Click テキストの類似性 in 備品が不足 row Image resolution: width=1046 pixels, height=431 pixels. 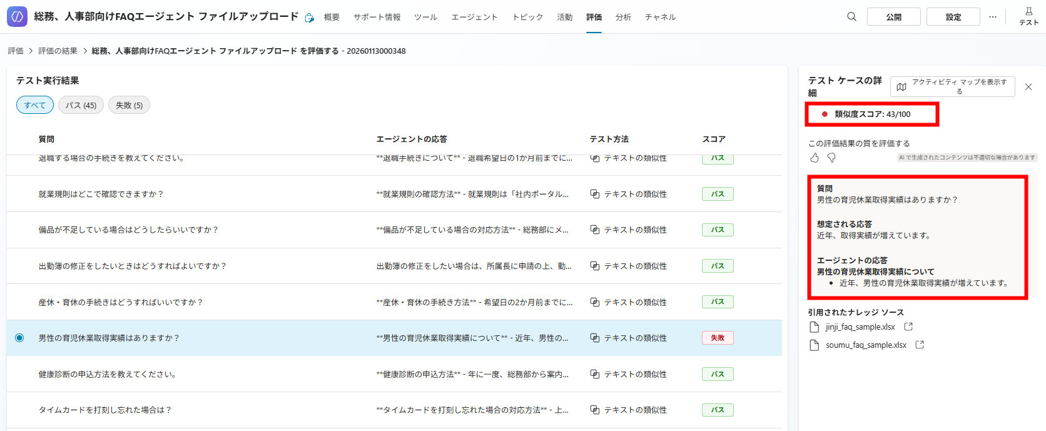click(635, 230)
